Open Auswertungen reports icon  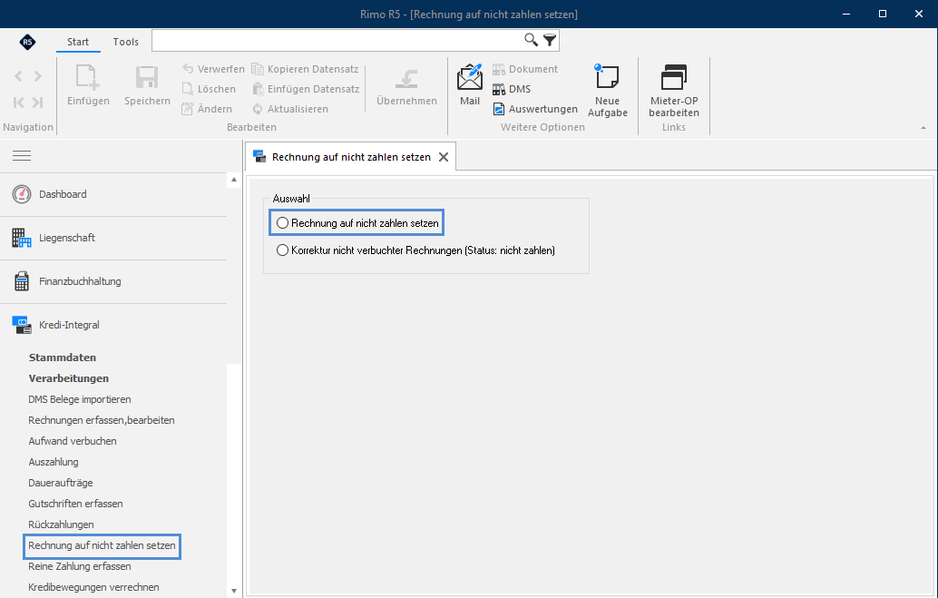pyautogui.click(x=499, y=109)
